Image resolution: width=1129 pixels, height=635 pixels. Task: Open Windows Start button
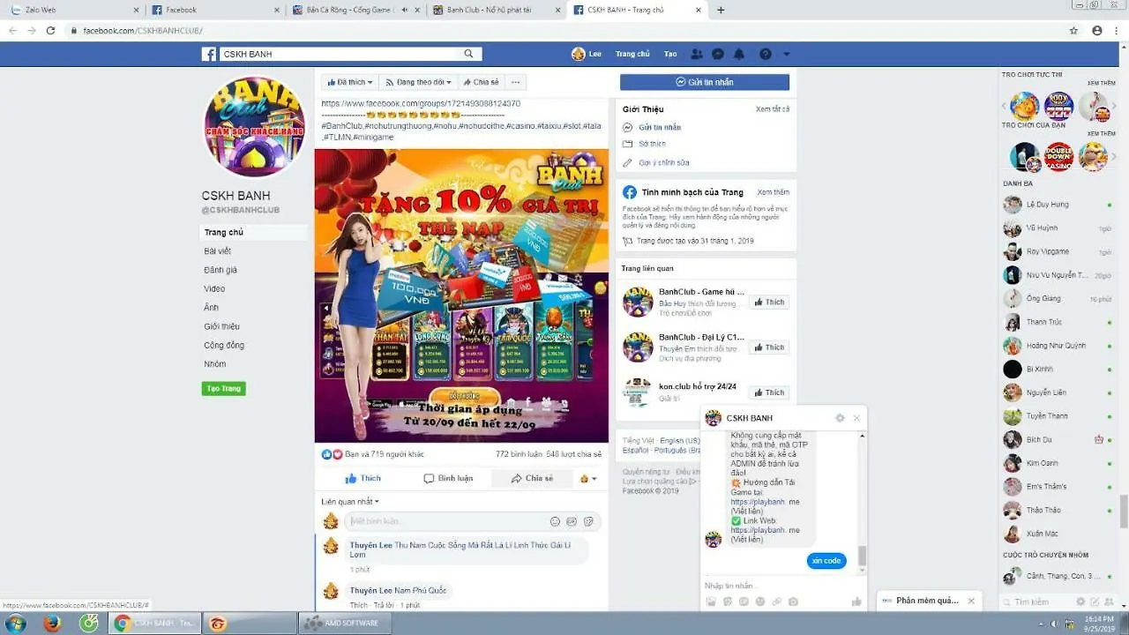[15, 624]
